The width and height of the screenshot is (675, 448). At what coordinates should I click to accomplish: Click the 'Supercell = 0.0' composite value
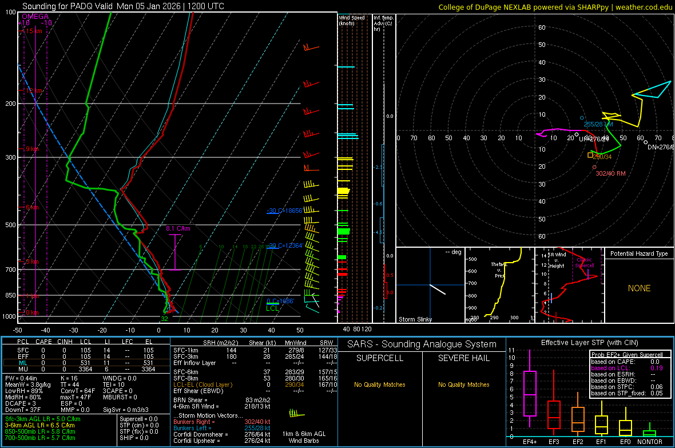click(x=138, y=419)
